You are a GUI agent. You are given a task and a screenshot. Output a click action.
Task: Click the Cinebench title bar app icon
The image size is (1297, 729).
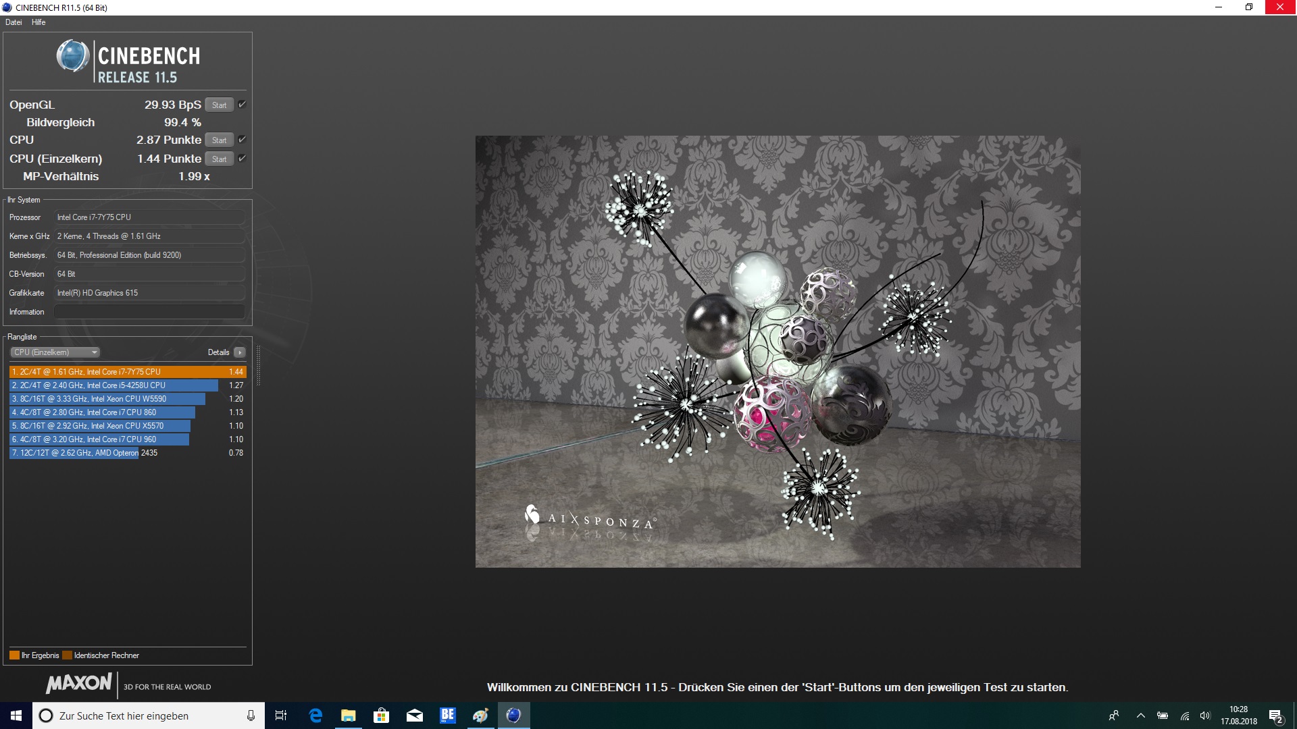pos(7,7)
